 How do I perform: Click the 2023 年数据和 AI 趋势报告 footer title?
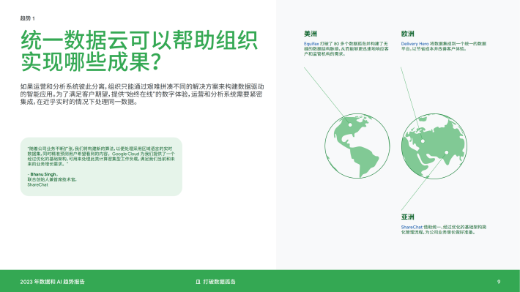click(53, 282)
